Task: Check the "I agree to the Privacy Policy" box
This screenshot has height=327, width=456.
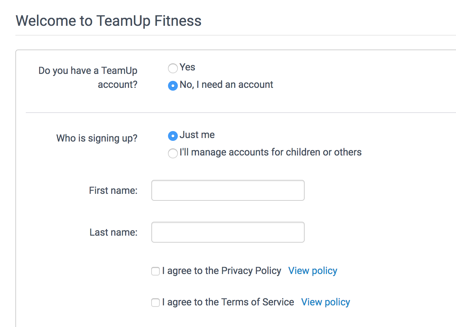Action: [x=155, y=271]
